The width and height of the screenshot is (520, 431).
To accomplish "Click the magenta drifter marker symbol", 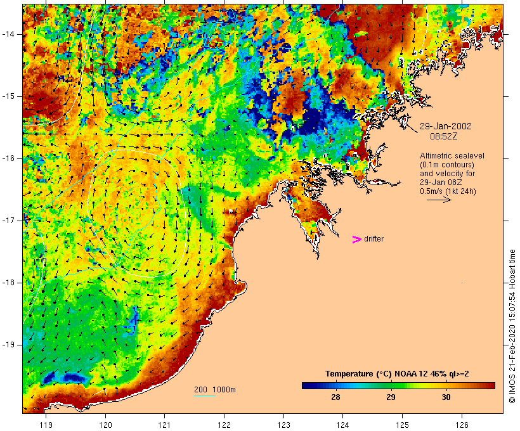I will point(357,240).
